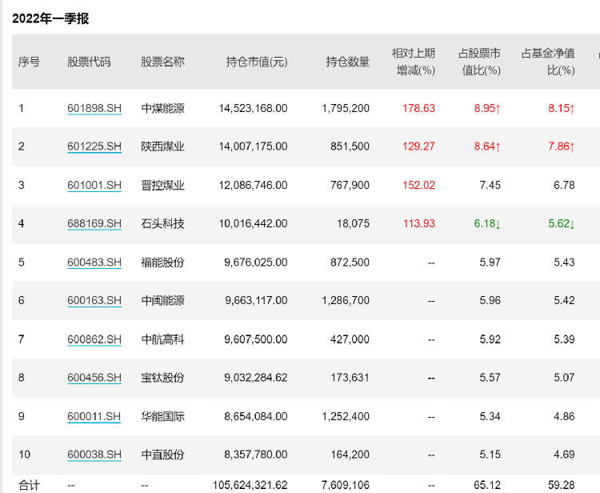Click market value 10,016,442.00
Viewport: 600px width, 493px height.
(253, 223)
